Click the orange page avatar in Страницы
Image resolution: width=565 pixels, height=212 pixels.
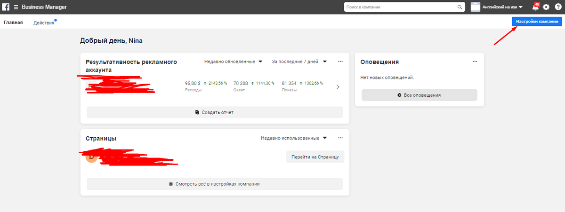click(x=92, y=157)
